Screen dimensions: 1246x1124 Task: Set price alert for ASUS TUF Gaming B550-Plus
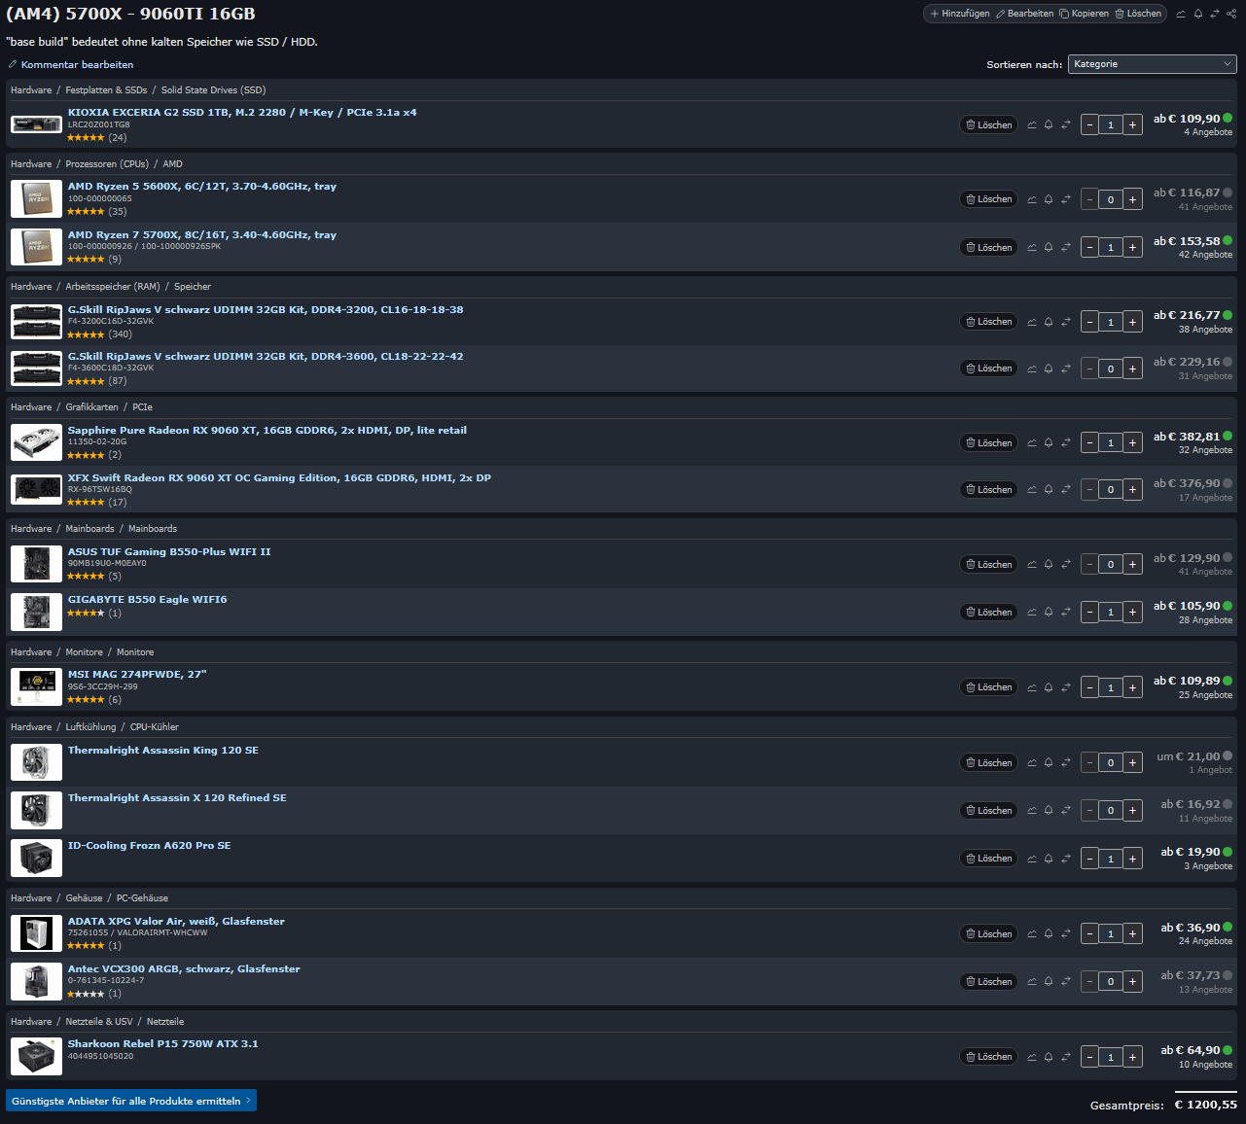pos(1049,565)
